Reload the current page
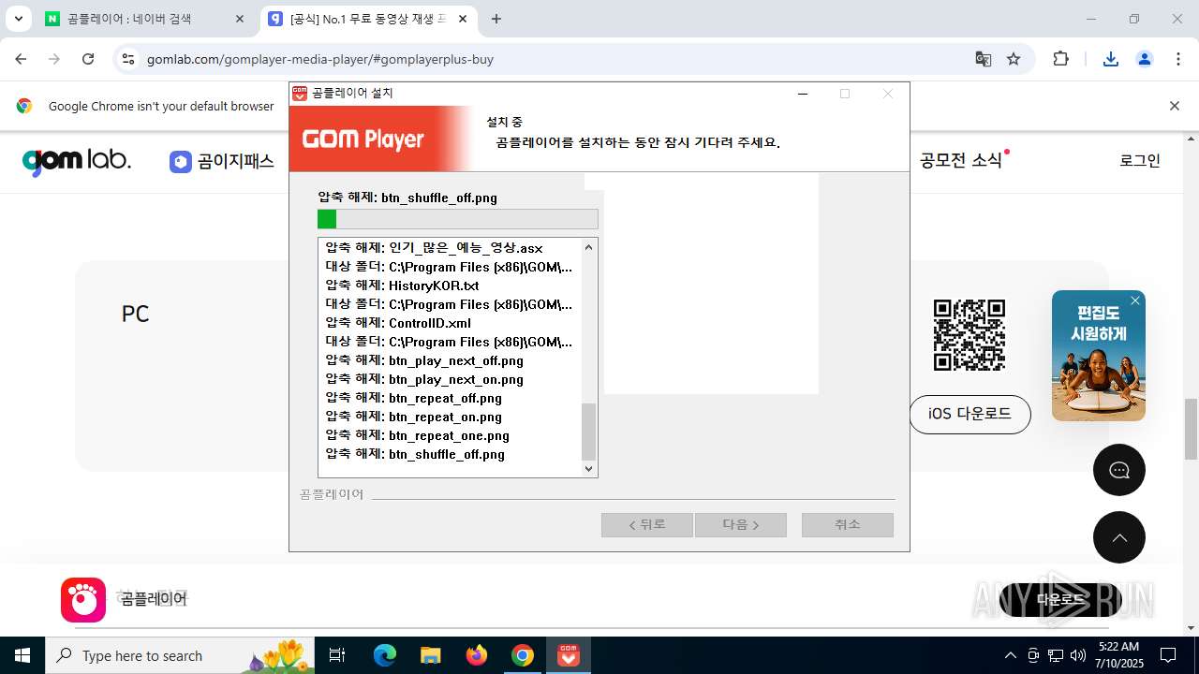The width and height of the screenshot is (1199, 674). coord(88,59)
